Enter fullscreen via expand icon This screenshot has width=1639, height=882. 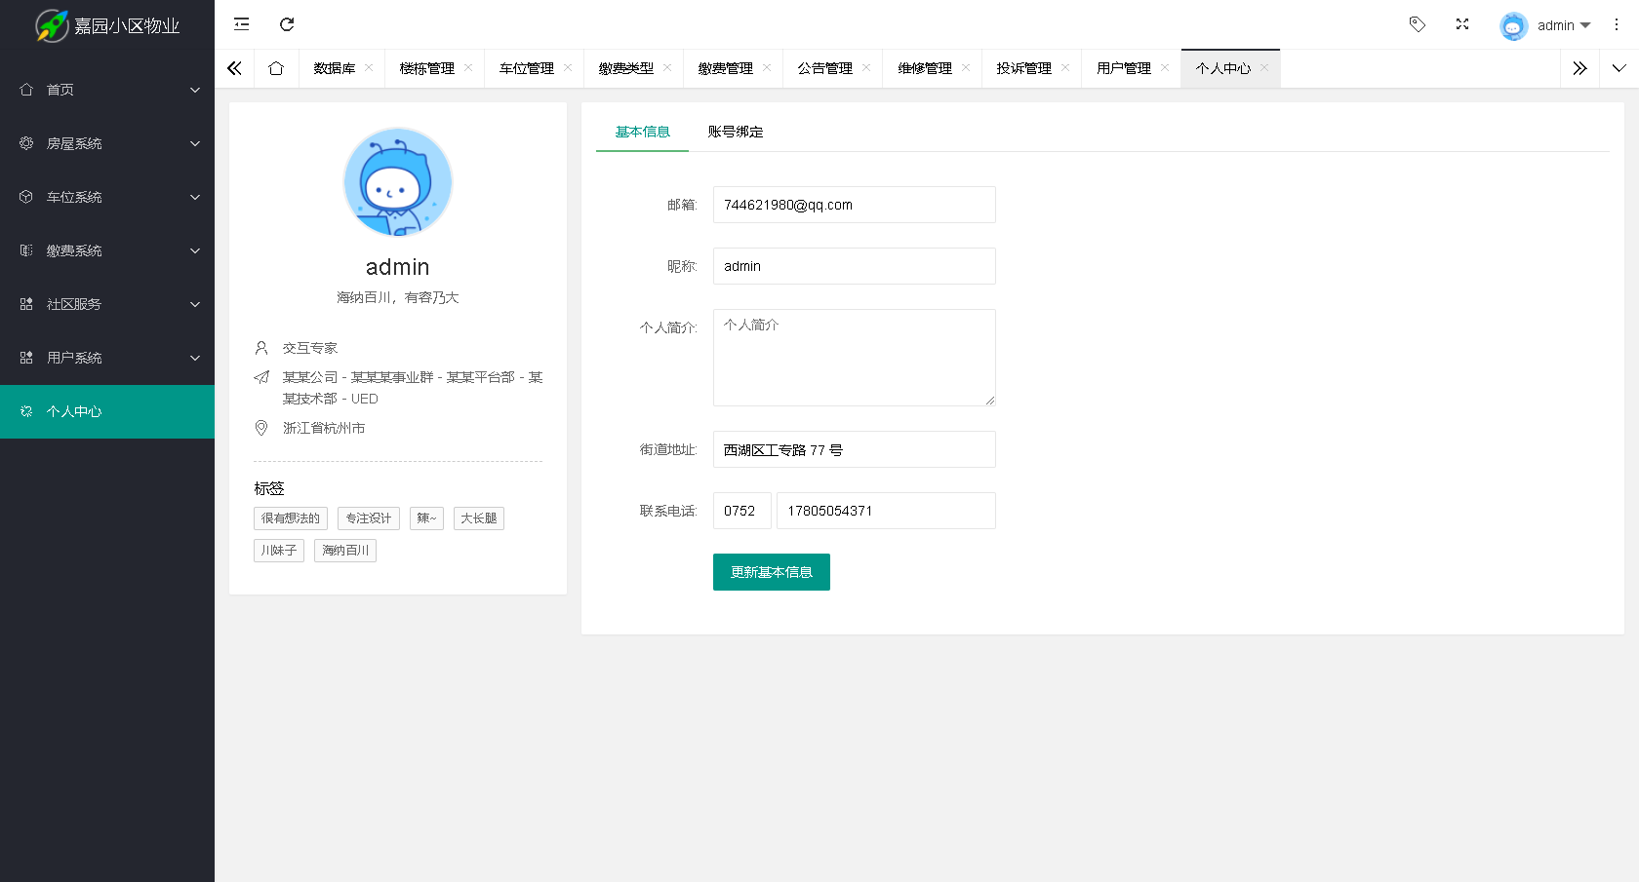1461,24
